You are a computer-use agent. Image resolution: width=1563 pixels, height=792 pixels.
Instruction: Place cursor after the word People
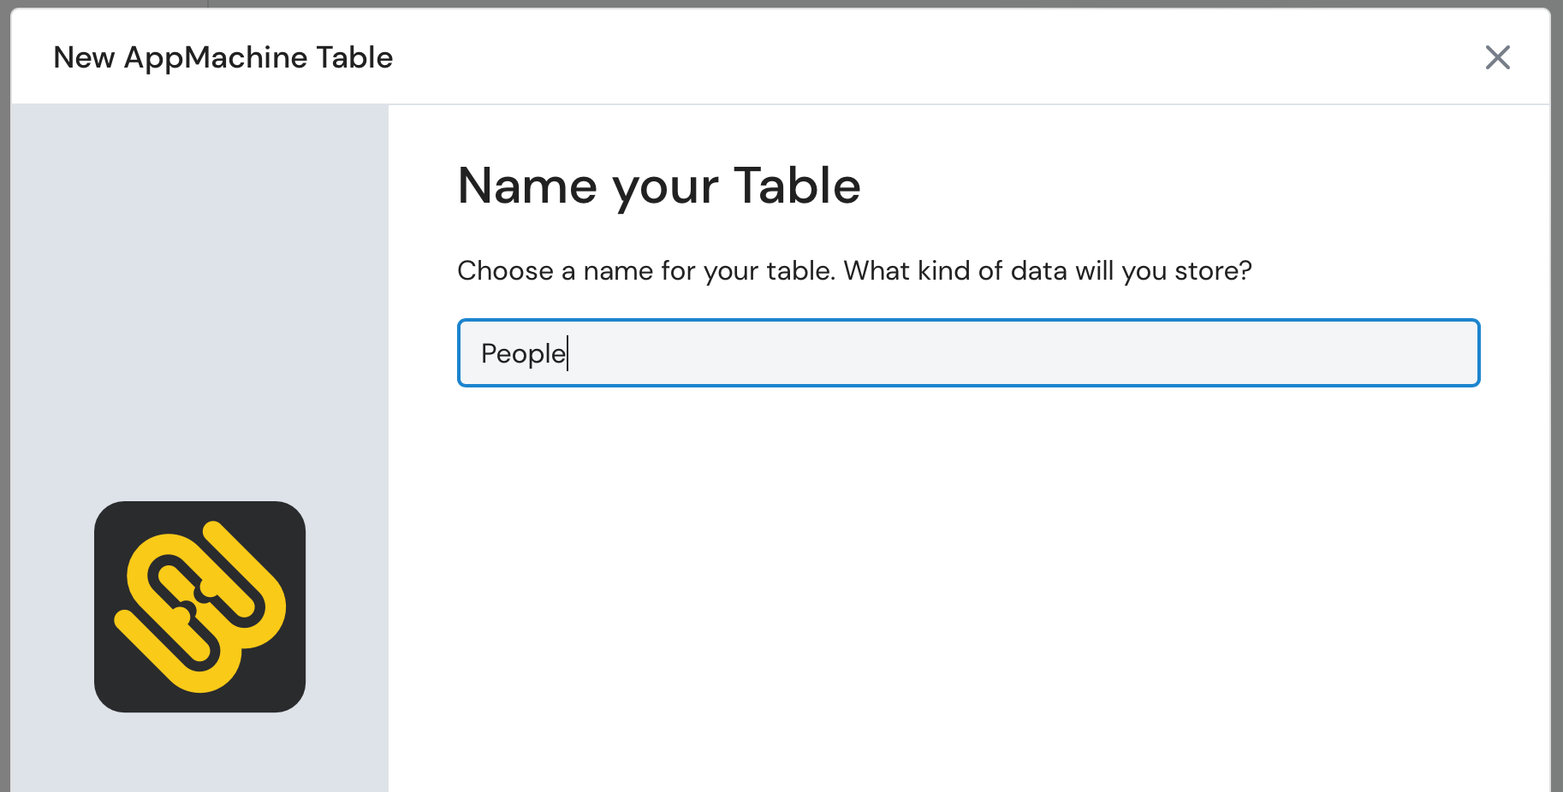pyautogui.click(x=568, y=353)
